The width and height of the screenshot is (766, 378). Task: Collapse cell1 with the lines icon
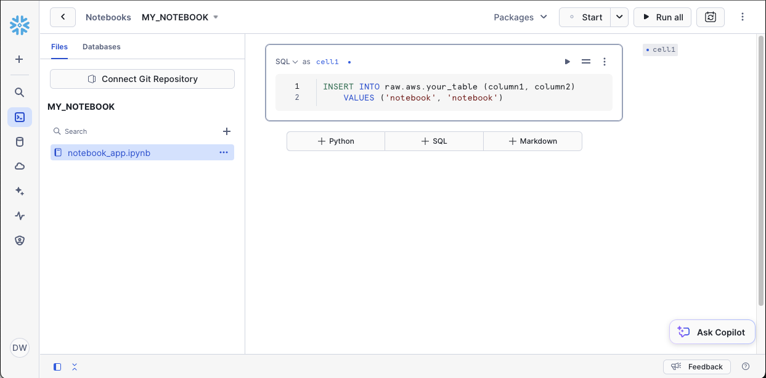point(586,62)
